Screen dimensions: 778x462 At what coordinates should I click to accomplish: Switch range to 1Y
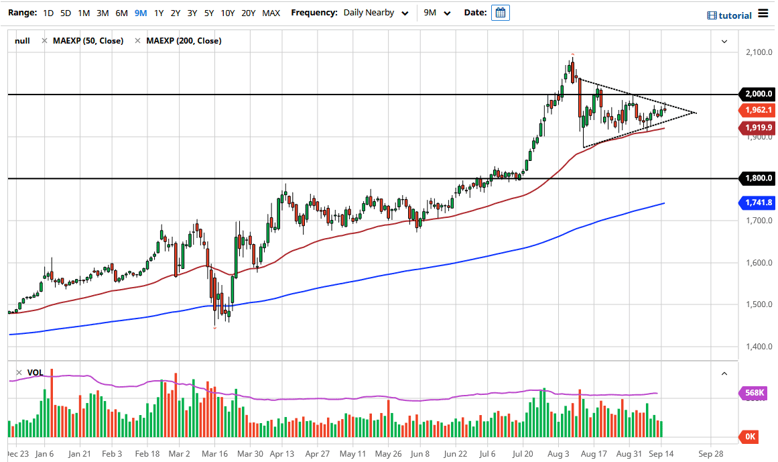click(159, 13)
